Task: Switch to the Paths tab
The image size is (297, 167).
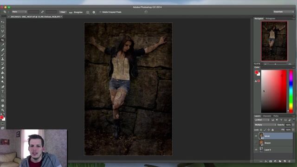Action: point(276,116)
